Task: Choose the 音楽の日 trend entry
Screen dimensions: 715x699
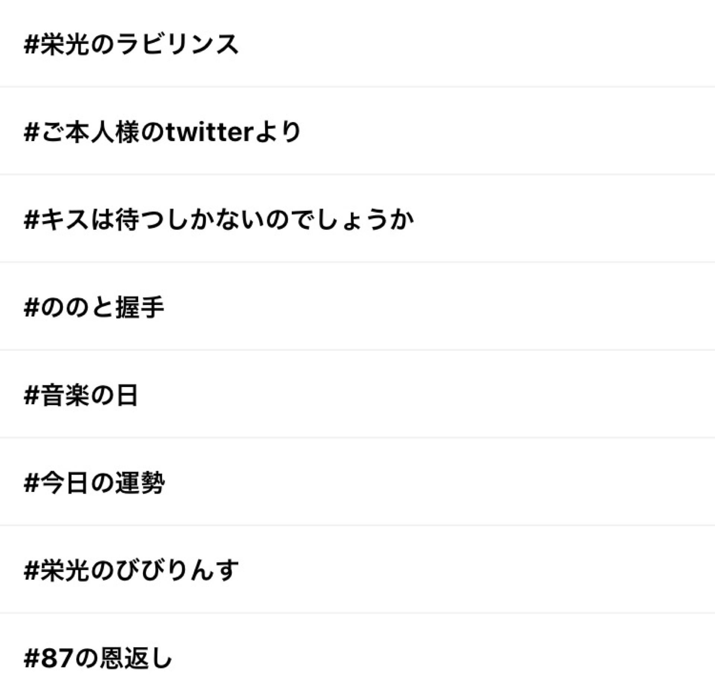Action: (81, 395)
